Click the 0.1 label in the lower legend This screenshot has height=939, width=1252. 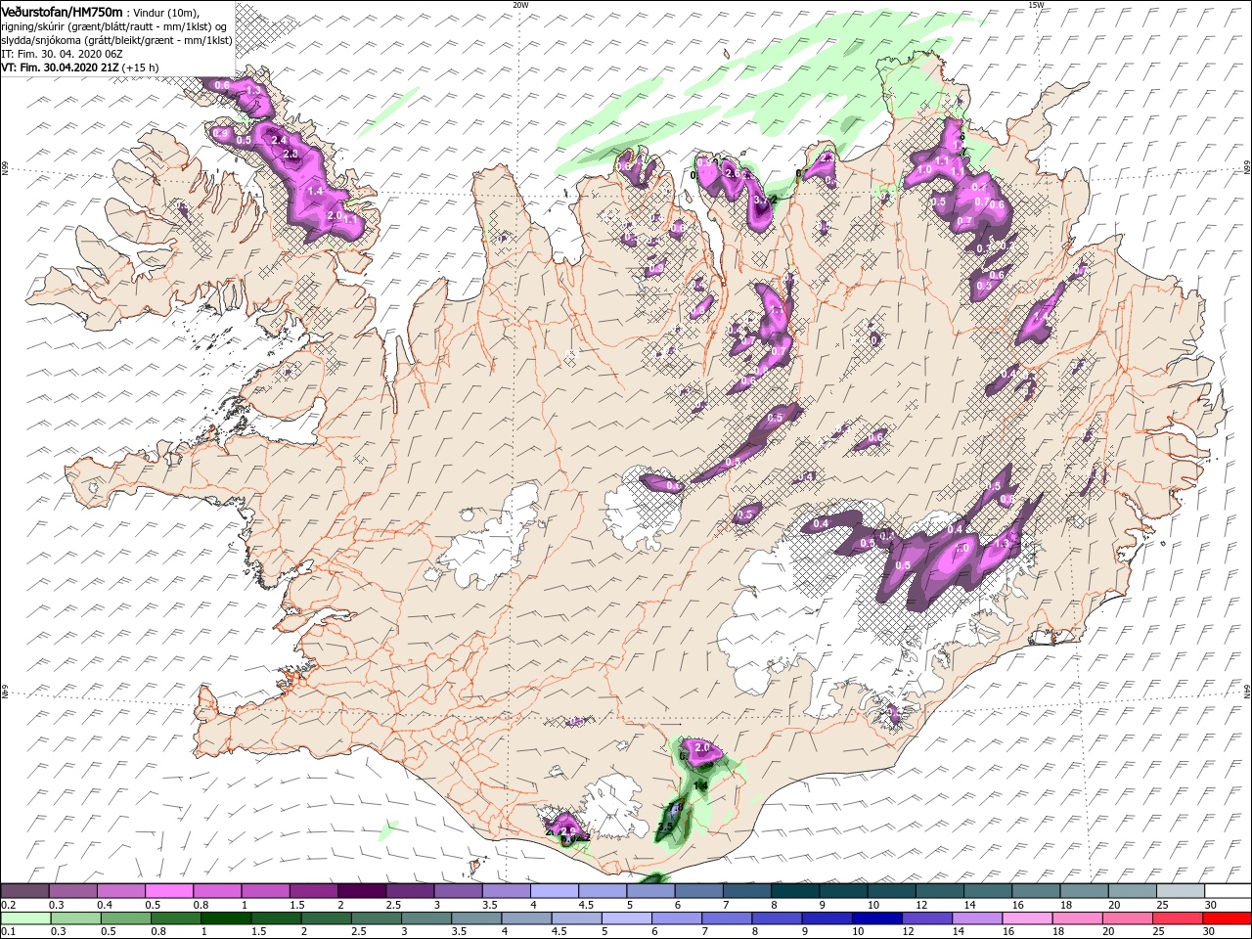[9, 931]
